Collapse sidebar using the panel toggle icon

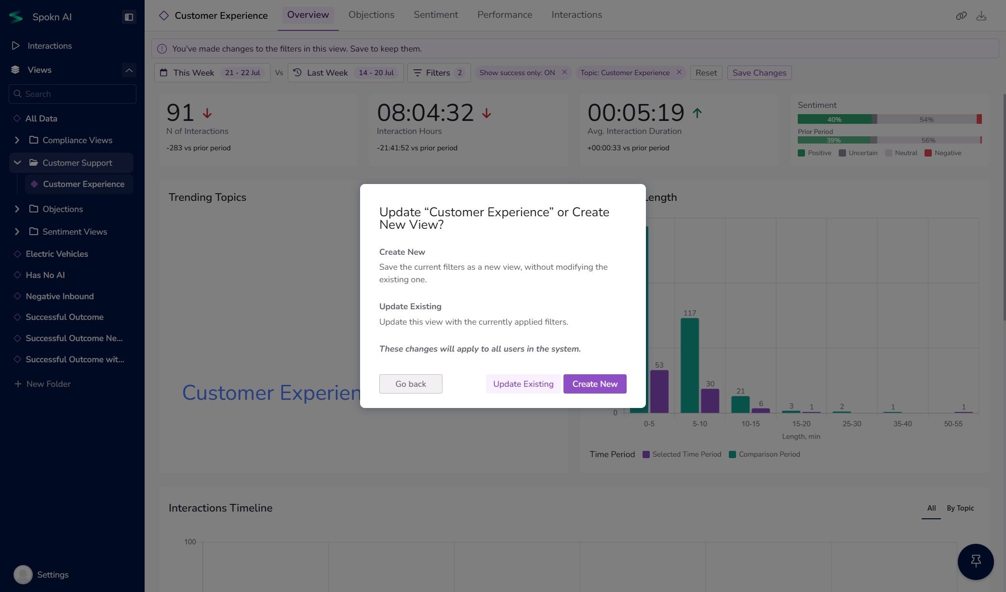point(129,17)
